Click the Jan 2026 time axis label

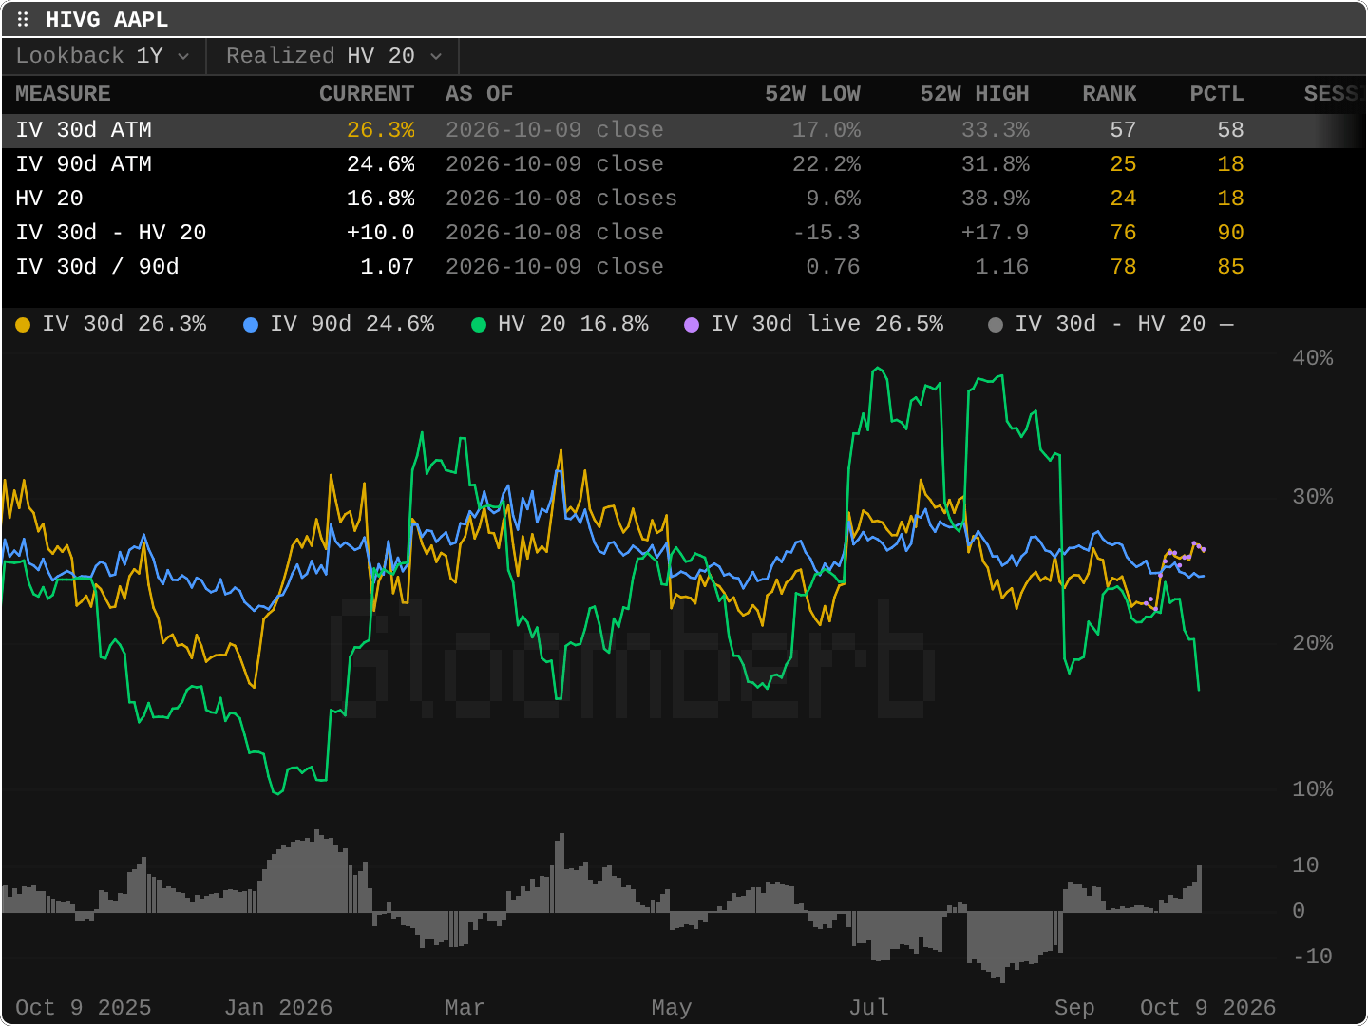click(278, 1008)
